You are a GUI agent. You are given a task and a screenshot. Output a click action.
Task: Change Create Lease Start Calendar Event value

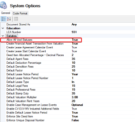[x=74, y=51]
